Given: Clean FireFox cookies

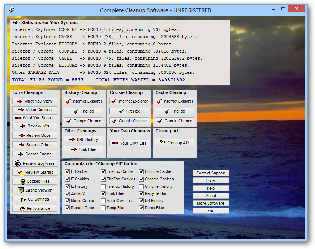Looking at the screenshot, I should [129, 111].
